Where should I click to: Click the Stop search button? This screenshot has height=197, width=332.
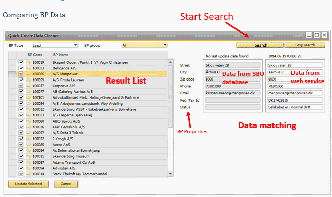305,45
